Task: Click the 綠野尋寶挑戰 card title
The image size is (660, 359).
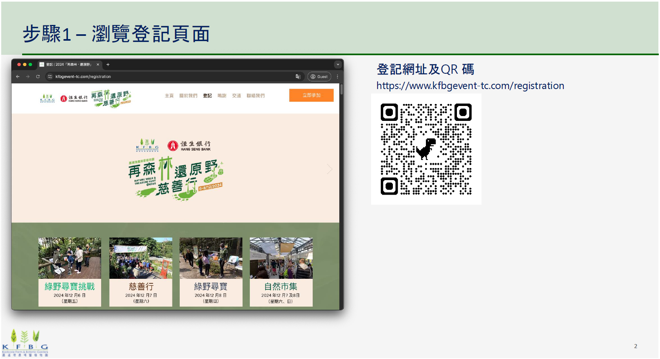Action: pos(70,286)
